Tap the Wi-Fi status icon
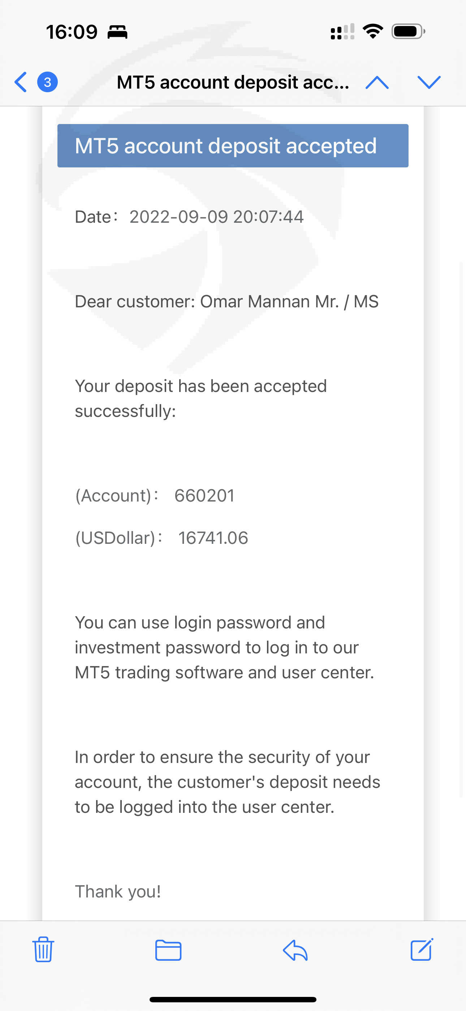Viewport: 466px width, 1011px height. pos(373,31)
